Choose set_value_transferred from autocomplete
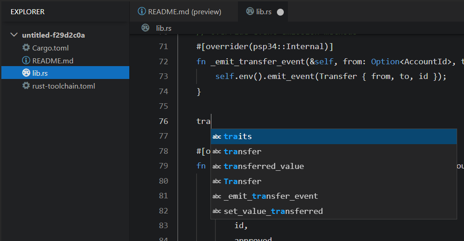The width and height of the screenshot is (464, 241). (x=273, y=211)
